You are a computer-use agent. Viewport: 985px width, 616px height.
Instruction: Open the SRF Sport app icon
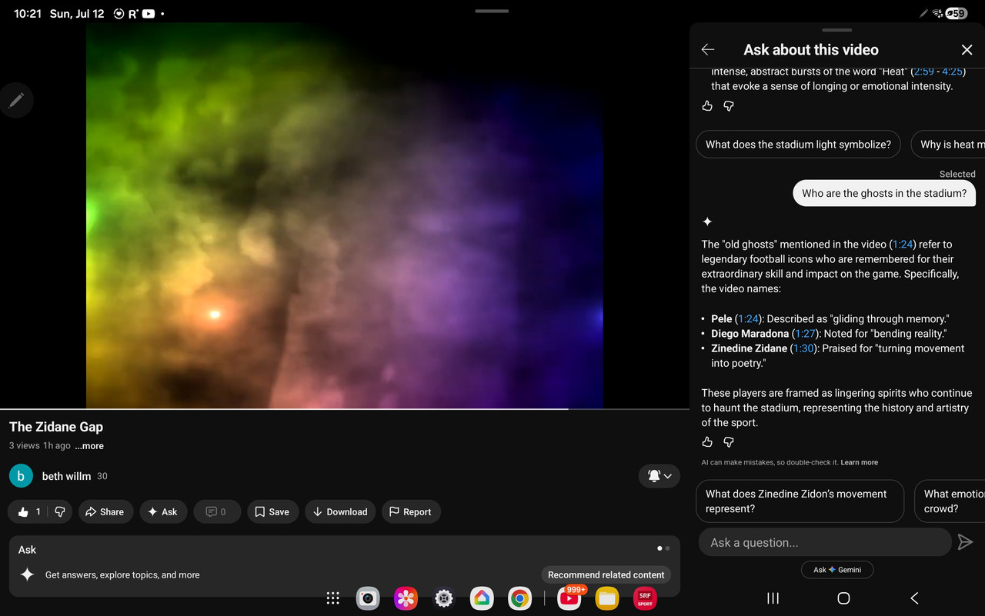(645, 598)
